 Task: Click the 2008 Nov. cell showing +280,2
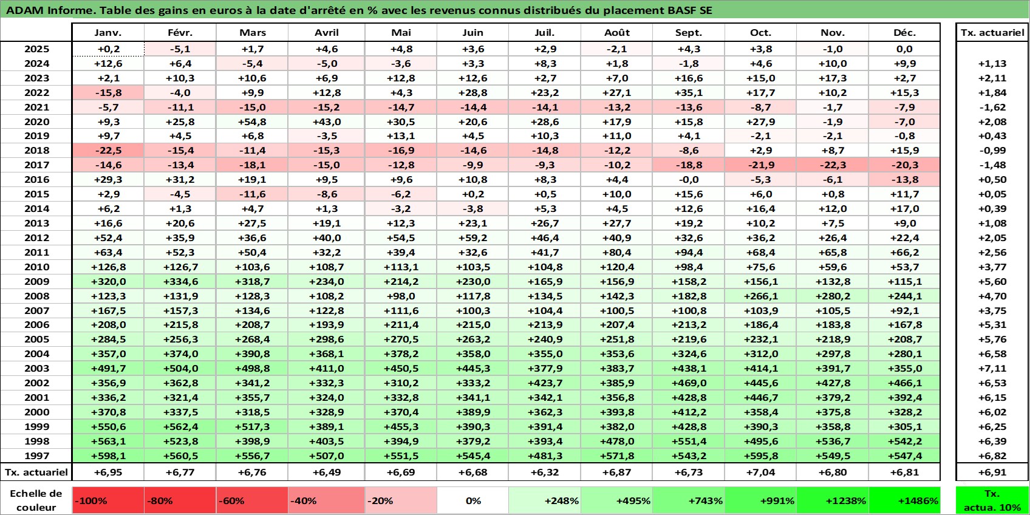tap(833, 296)
